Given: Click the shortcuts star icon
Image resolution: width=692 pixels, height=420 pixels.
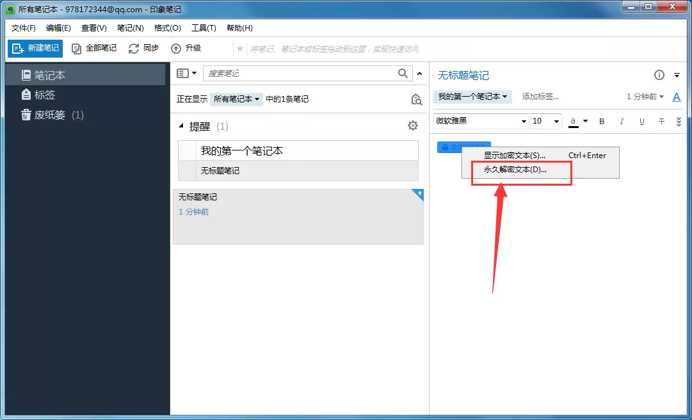Looking at the screenshot, I should (x=240, y=49).
